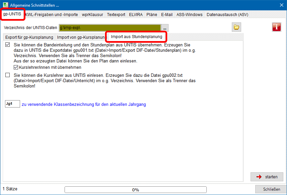Click the Schließen button

(x=271, y=189)
